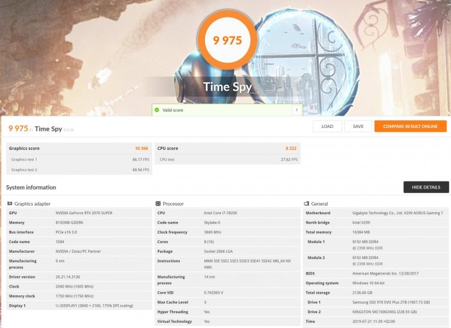Click the Intel Core i7-7820X CPU value
The width and height of the screenshot is (451, 328).
220,213
